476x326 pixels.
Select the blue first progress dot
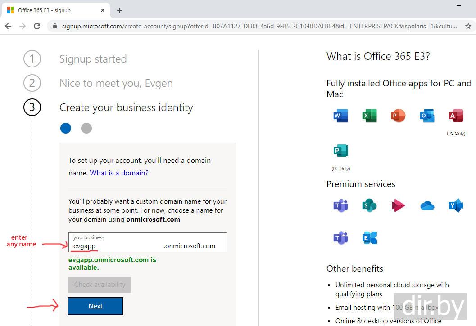(x=66, y=128)
